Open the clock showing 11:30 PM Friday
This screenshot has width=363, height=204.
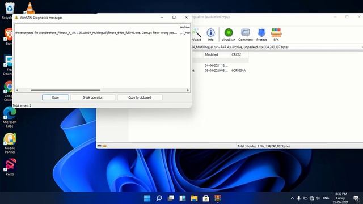(340, 198)
